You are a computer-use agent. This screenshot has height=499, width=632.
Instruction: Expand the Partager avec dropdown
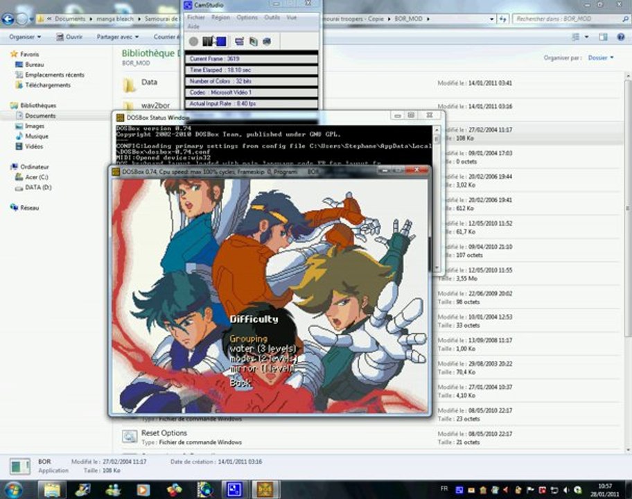tap(118, 37)
